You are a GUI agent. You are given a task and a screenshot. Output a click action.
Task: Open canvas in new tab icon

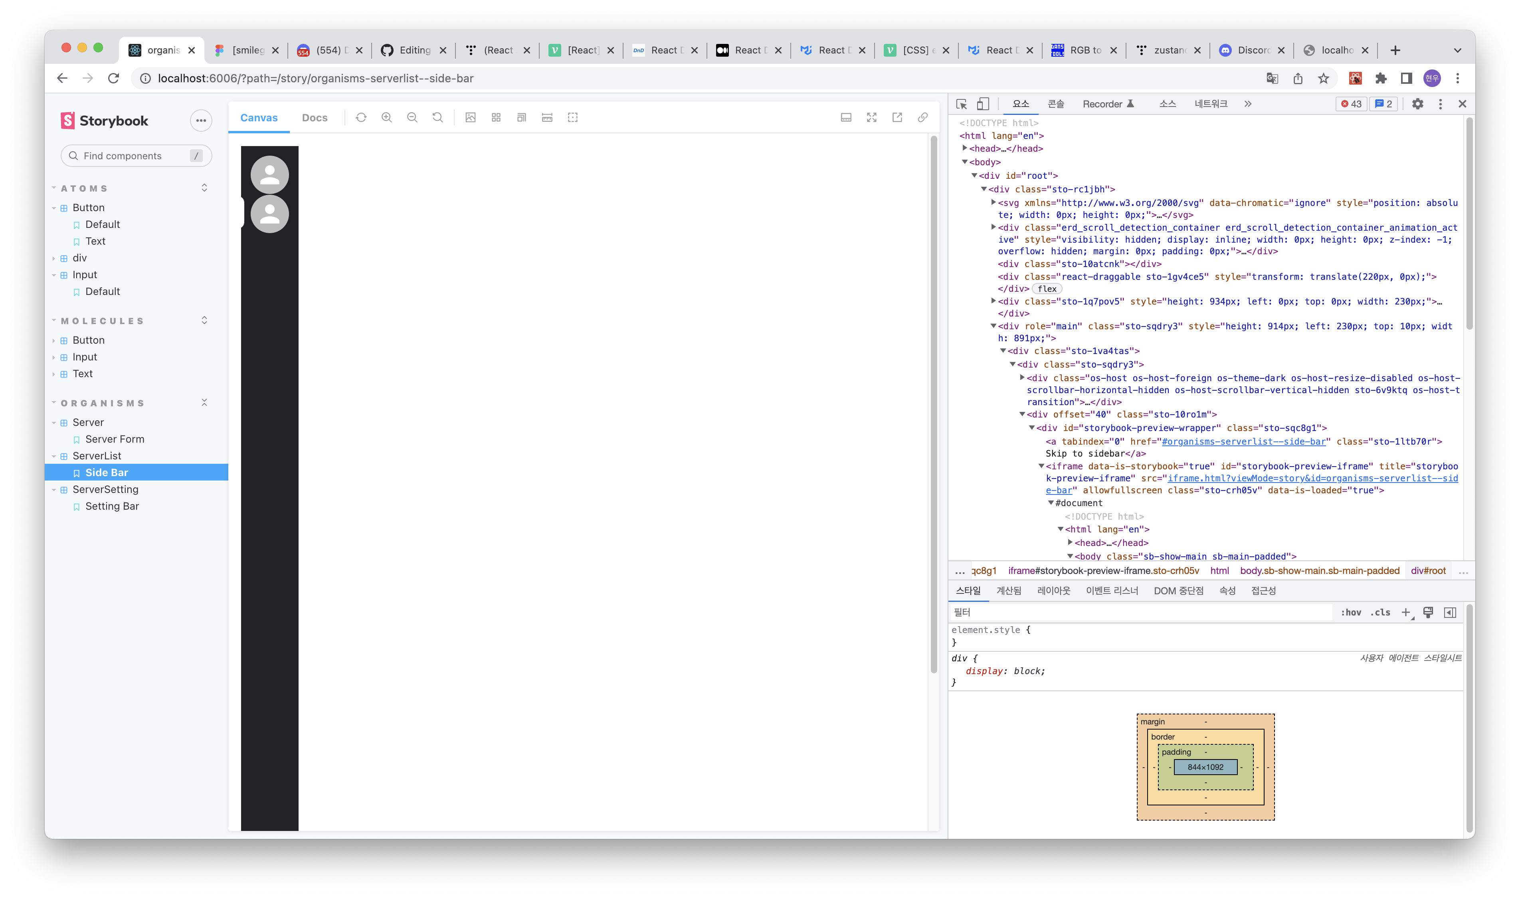pos(897,117)
